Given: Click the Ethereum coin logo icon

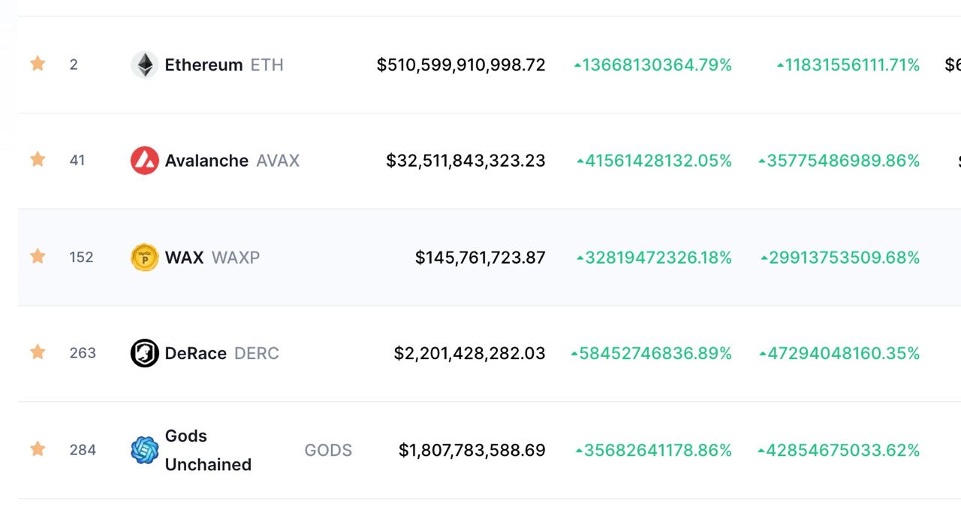Looking at the screenshot, I should [144, 65].
